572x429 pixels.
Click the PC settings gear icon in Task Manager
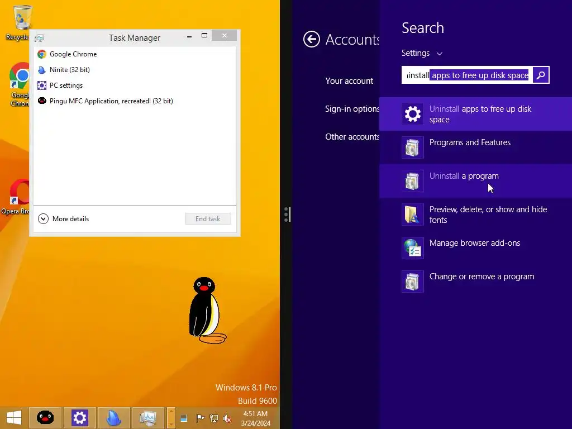[42, 85]
